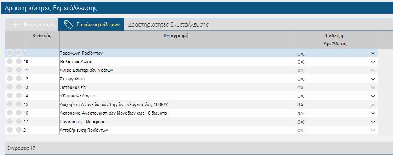Select Διαχείριση Ανανεώσιμων Πηγών Ενέργειας description cell
Viewport: 393px width, 155px height.
176,104
